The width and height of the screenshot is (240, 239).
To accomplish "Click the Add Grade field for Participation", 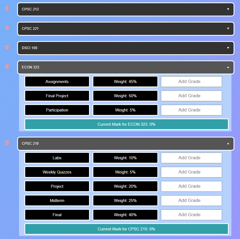I will [191, 110].
